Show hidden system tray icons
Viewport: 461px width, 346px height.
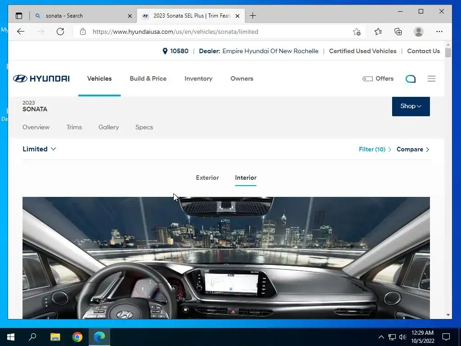(381, 337)
